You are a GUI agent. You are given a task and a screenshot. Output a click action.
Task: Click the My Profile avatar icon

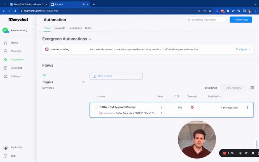6,148
